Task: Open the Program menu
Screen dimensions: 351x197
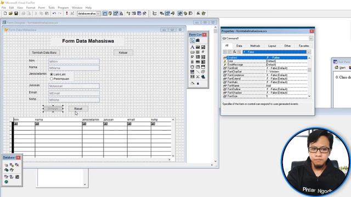Action: click(x=64, y=8)
